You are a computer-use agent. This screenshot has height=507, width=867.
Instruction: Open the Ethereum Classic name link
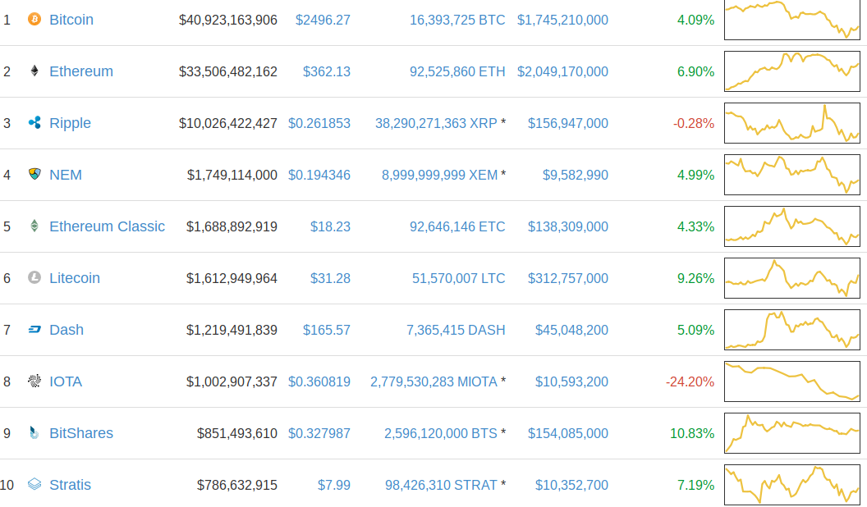(x=107, y=226)
